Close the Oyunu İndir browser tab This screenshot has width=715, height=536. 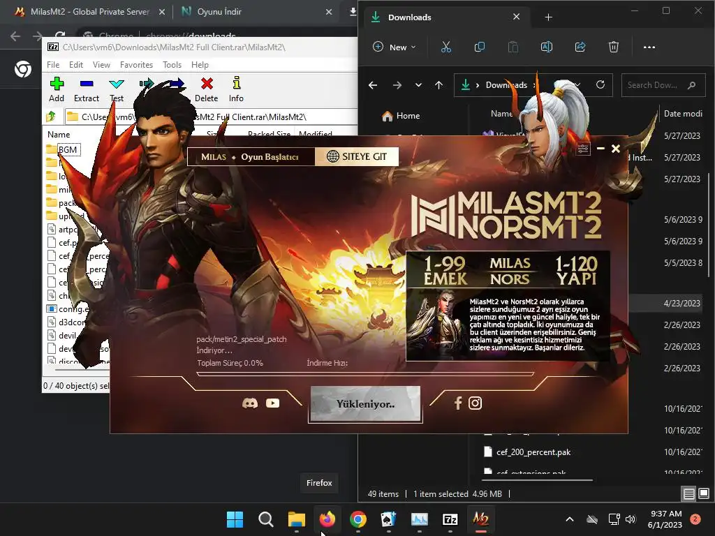point(329,12)
